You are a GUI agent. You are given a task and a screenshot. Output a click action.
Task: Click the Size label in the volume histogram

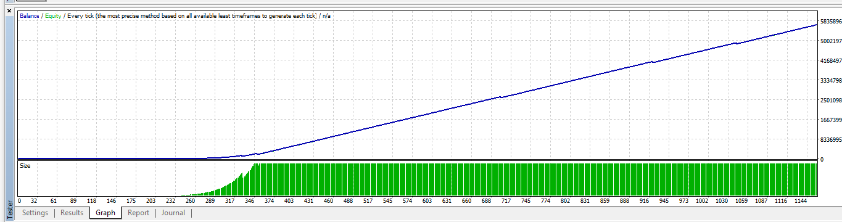[25, 166]
